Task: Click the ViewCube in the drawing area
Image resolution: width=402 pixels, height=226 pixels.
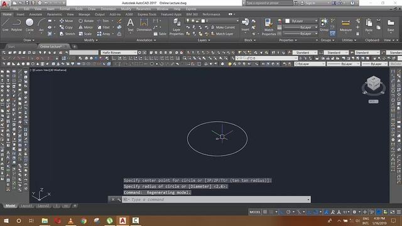Action: coord(374,83)
